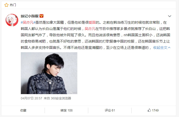Screen dimensions: 179x117
Task: Click the red 吴亦凡 keyword in the second line
Action: (x=90, y=29)
